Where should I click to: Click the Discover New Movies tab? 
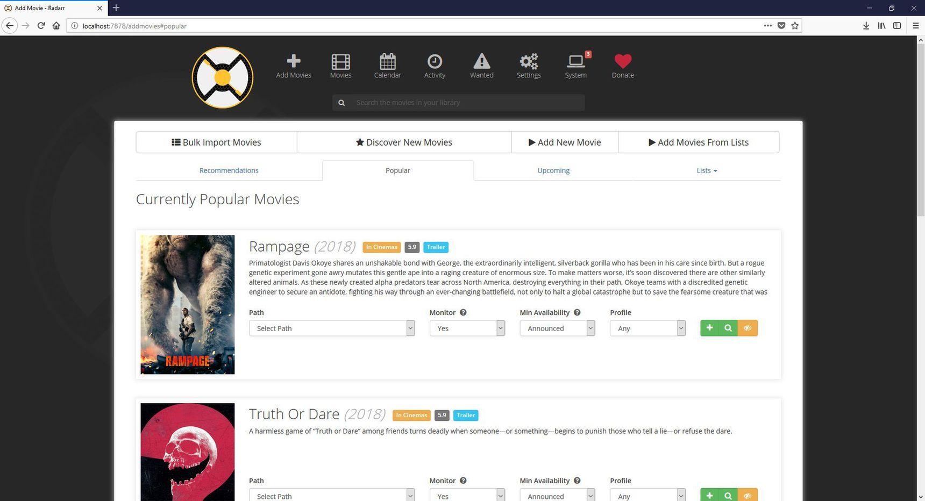point(404,142)
